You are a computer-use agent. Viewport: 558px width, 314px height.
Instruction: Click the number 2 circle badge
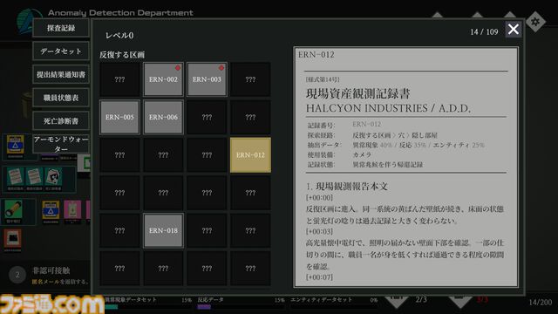[x=17, y=275]
